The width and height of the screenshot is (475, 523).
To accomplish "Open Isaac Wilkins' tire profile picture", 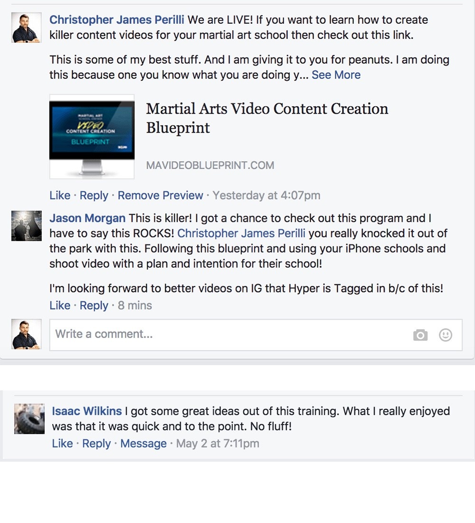I will [x=29, y=419].
